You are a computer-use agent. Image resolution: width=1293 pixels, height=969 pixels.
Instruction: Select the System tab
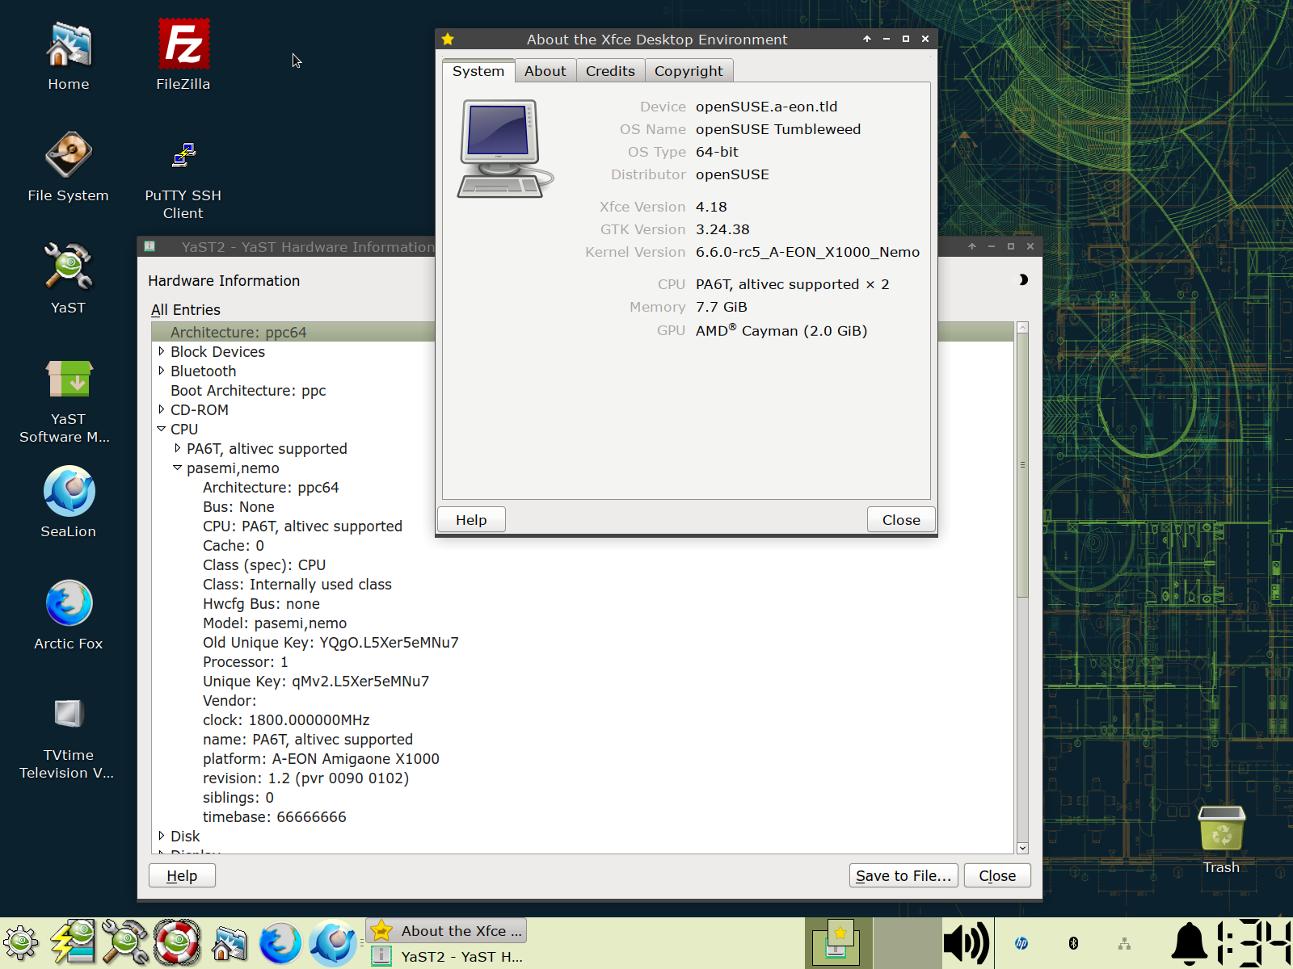(x=478, y=71)
